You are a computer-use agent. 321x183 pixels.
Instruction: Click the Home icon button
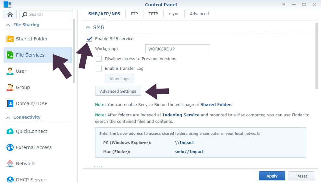click(10, 15)
